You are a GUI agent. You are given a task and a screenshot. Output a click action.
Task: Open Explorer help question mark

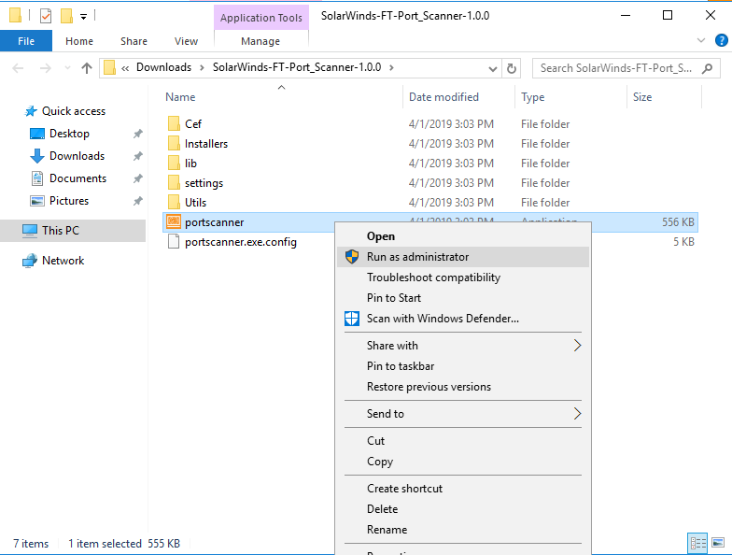point(721,41)
